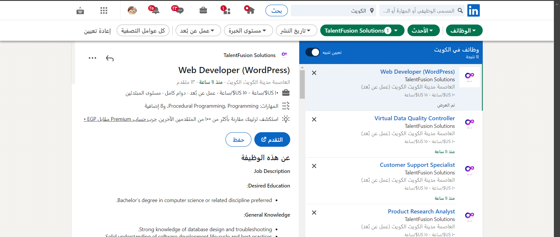This screenshot has height=237, width=560.
Task: Open كل عوامل التصفية (All filters)
Action: tap(143, 31)
